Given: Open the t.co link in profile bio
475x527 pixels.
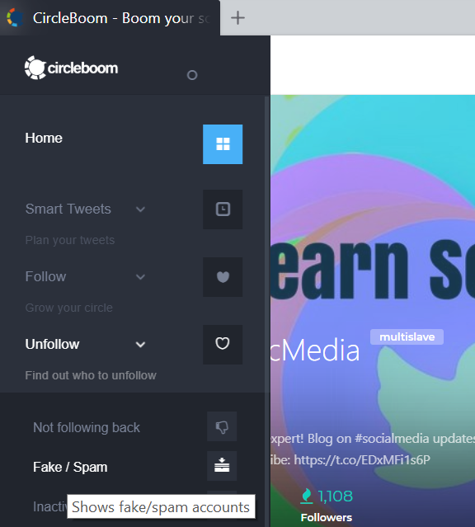Looking at the screenshot, I should pyautogui.click(x=362, y=459).
